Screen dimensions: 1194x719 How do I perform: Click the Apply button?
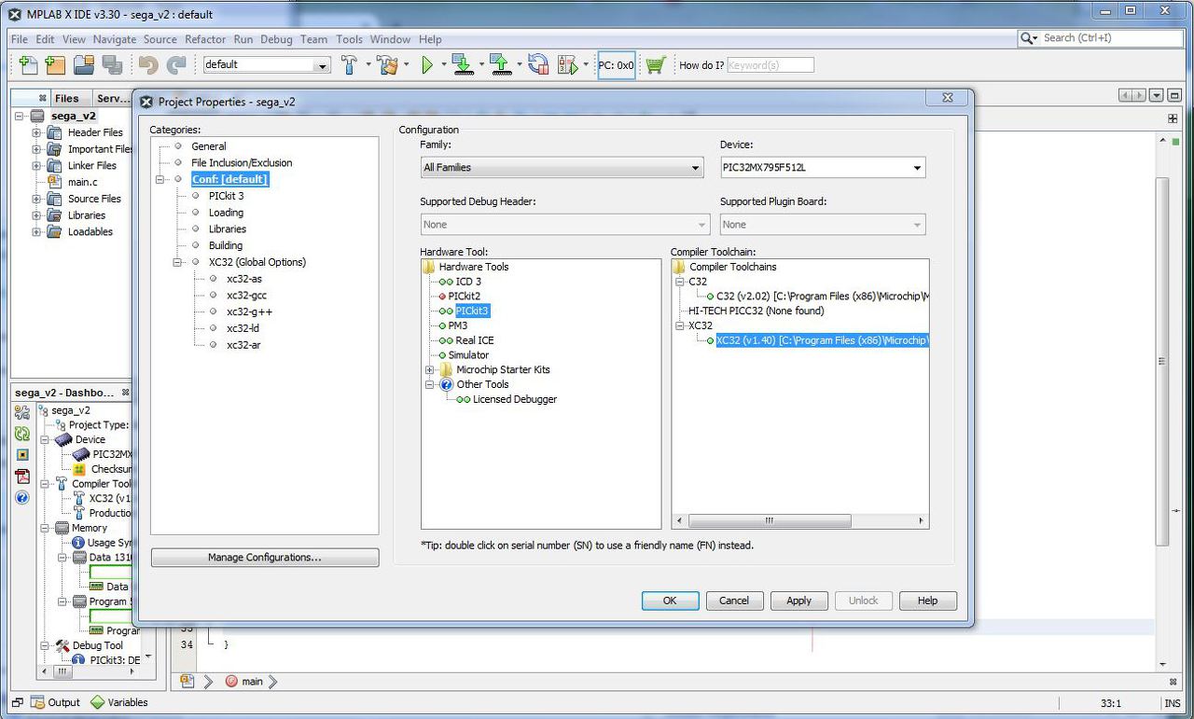[x=799, y=601]
